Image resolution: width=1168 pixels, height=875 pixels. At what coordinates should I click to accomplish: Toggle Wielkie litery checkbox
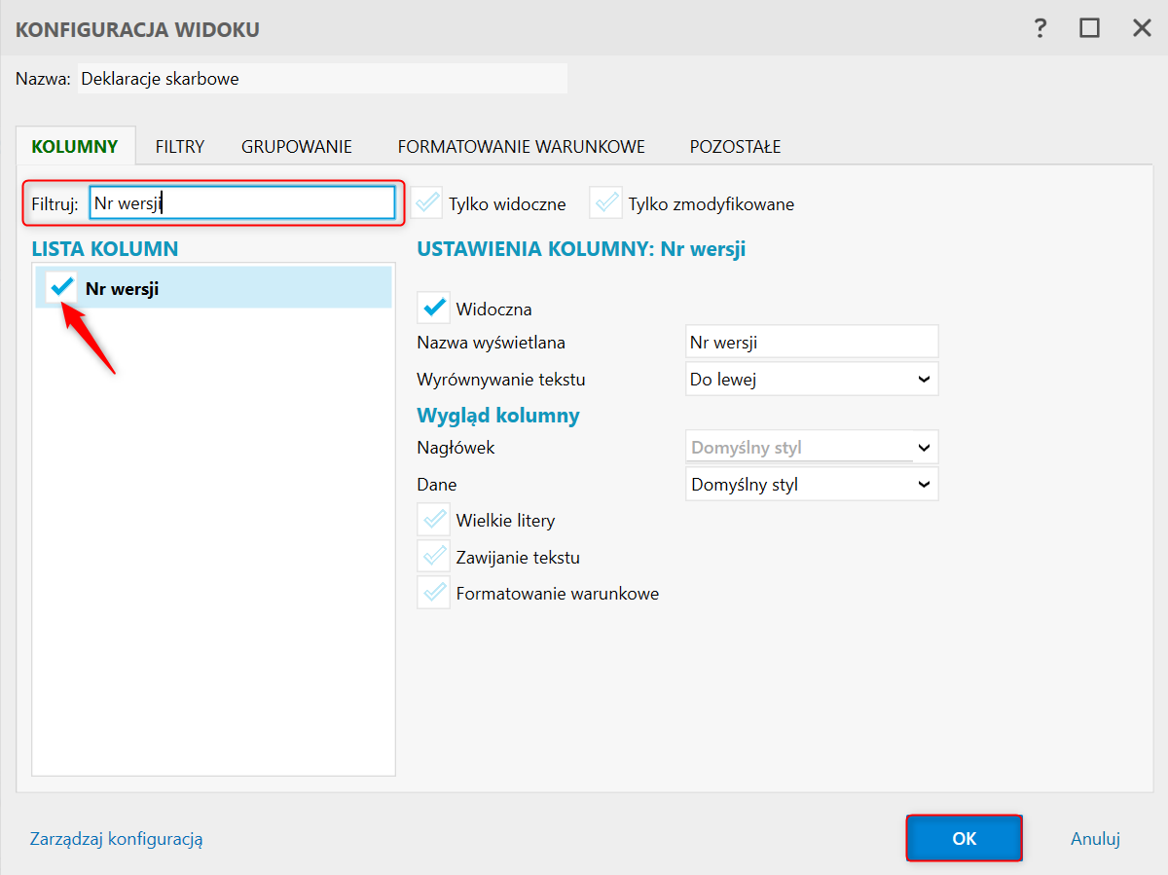433,520
